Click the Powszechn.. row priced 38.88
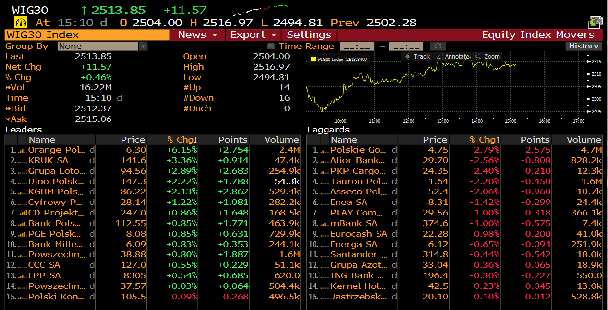The width and height of the screenshot is (608, 310). click(x=153, y=255)
